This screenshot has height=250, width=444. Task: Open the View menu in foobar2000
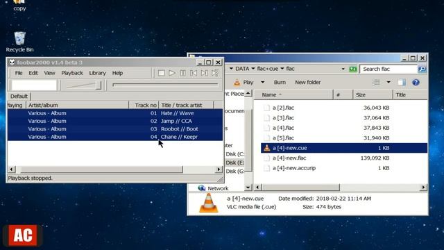click(x=49, y=73)
